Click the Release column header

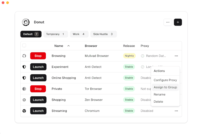point(129,46)
